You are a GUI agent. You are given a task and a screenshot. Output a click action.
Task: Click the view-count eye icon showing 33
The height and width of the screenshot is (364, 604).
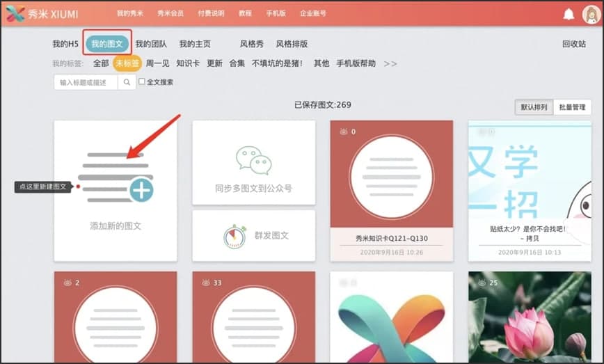click(x=206, y=283)
